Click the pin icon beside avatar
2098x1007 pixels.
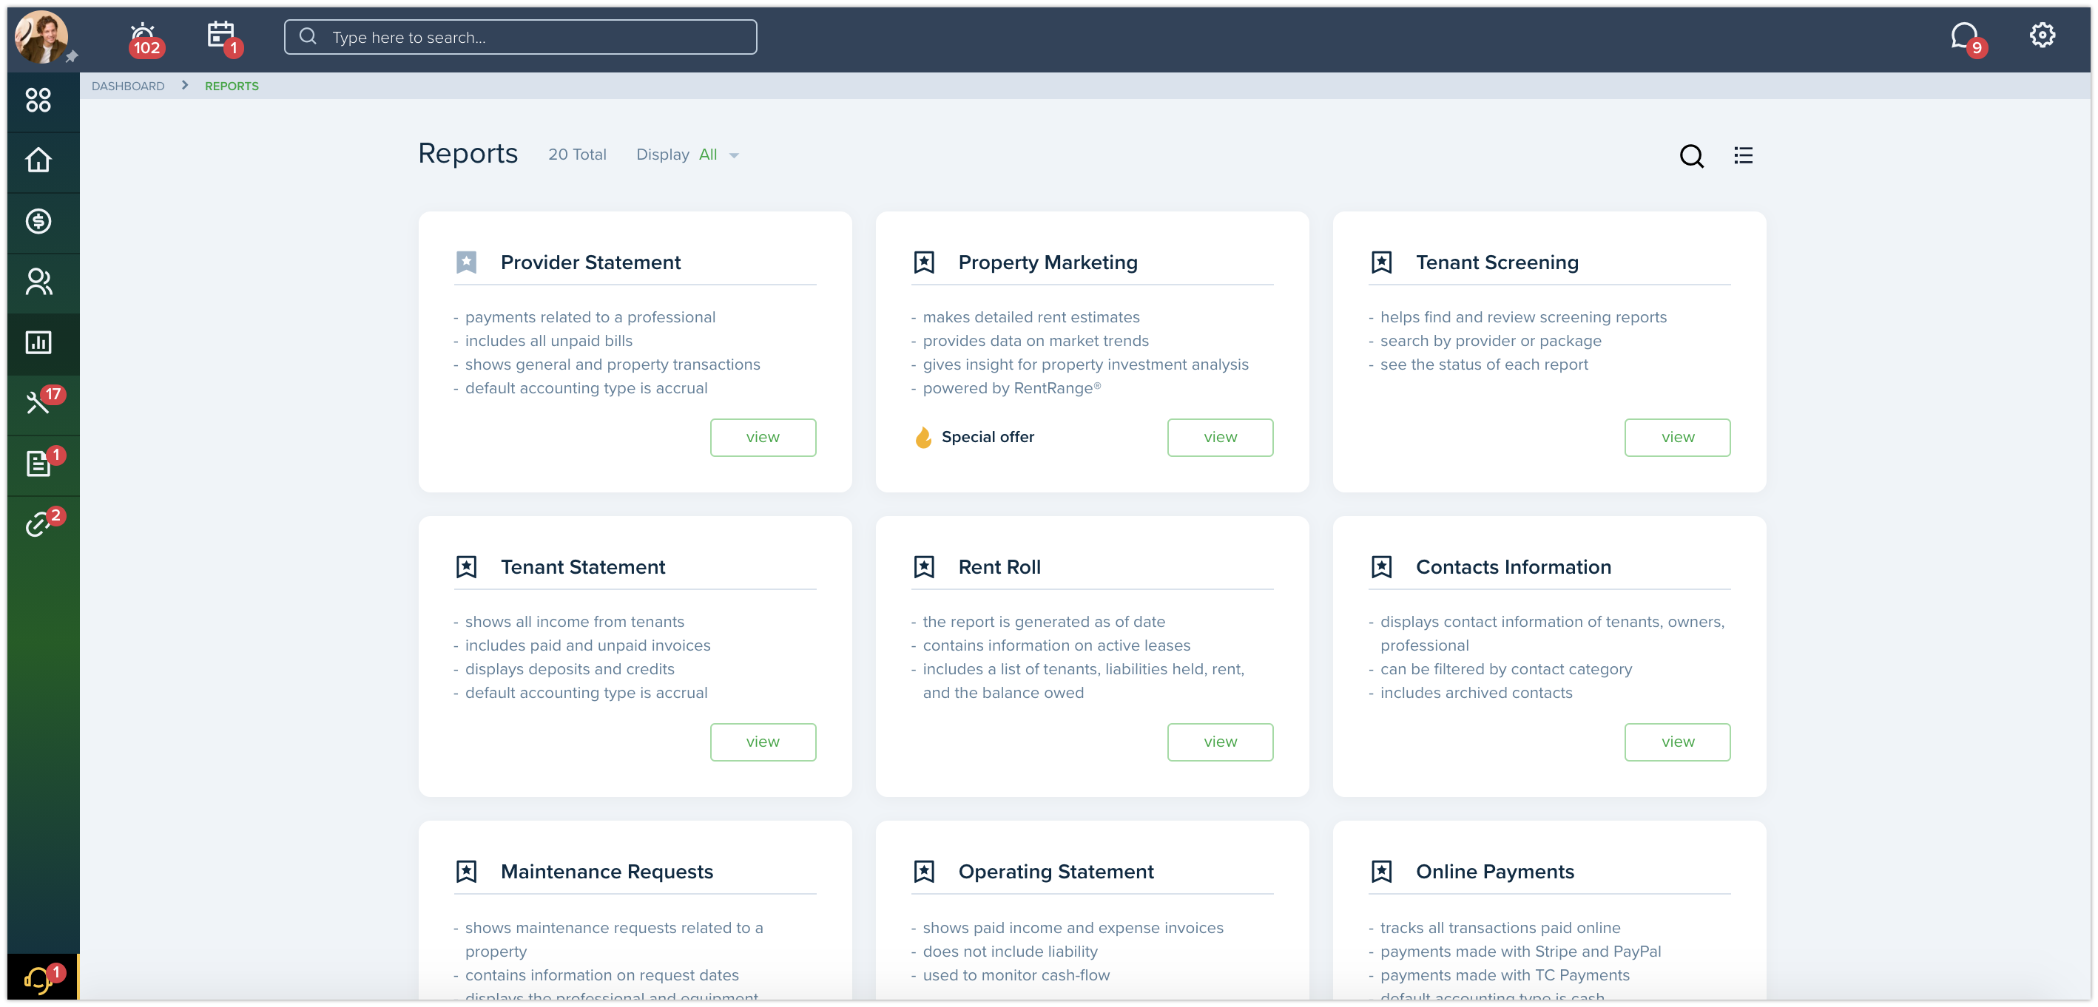[72, 56]
